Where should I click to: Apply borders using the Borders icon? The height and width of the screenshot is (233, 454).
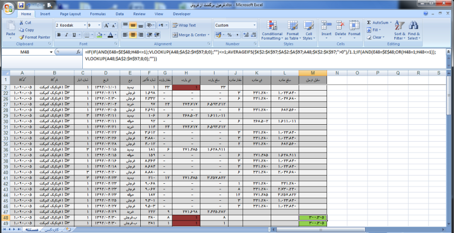coord(87,35)
